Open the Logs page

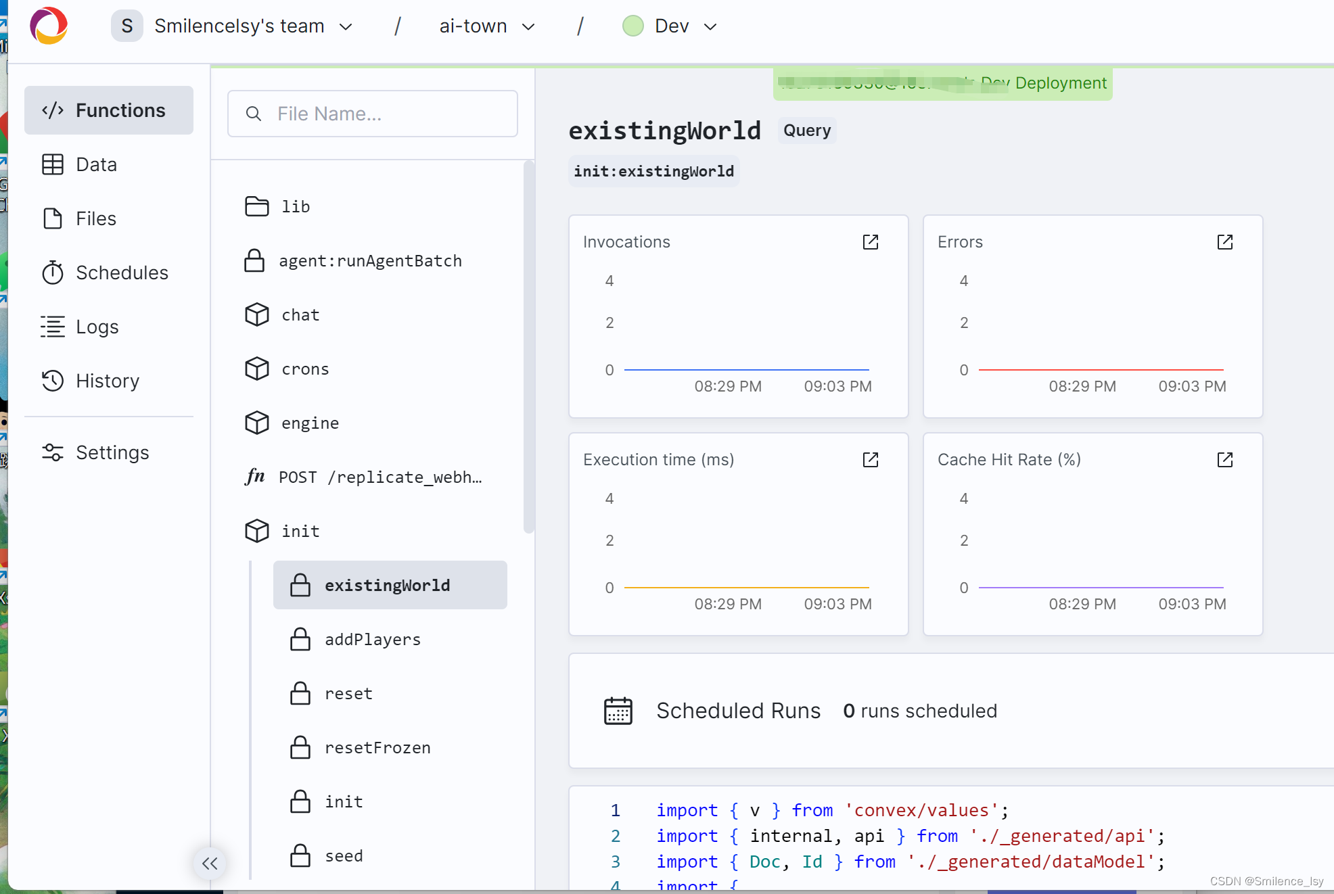click(x=109, y=327)
